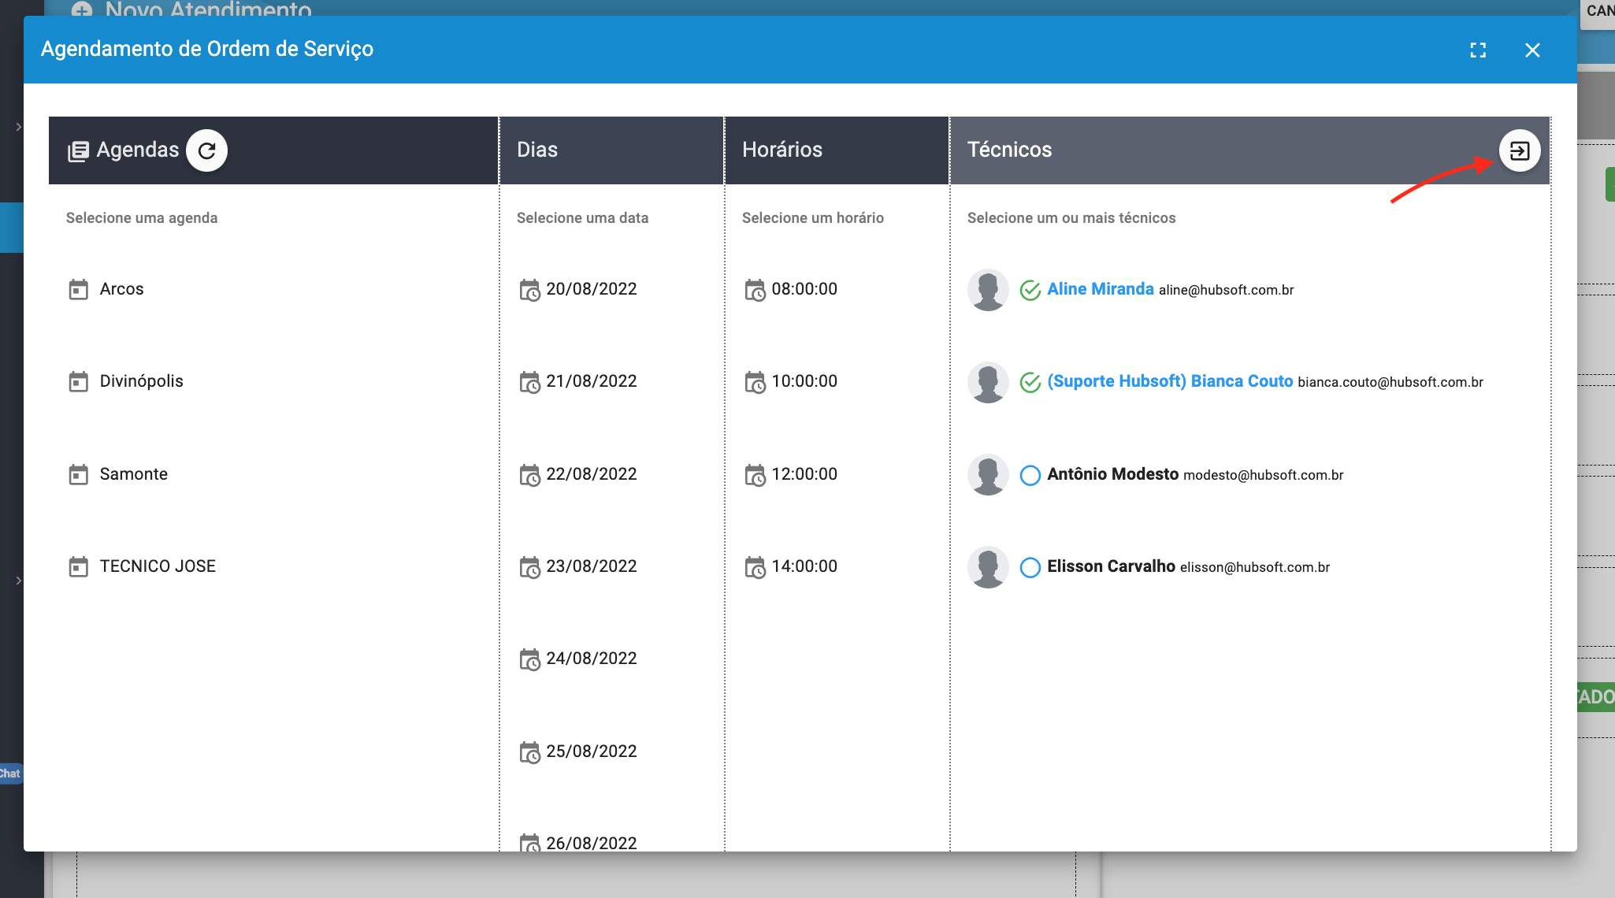This screenshot has width=1615, height=898.
Task: Select technician Antônio Modesto radio circle
Action: 1030,476
